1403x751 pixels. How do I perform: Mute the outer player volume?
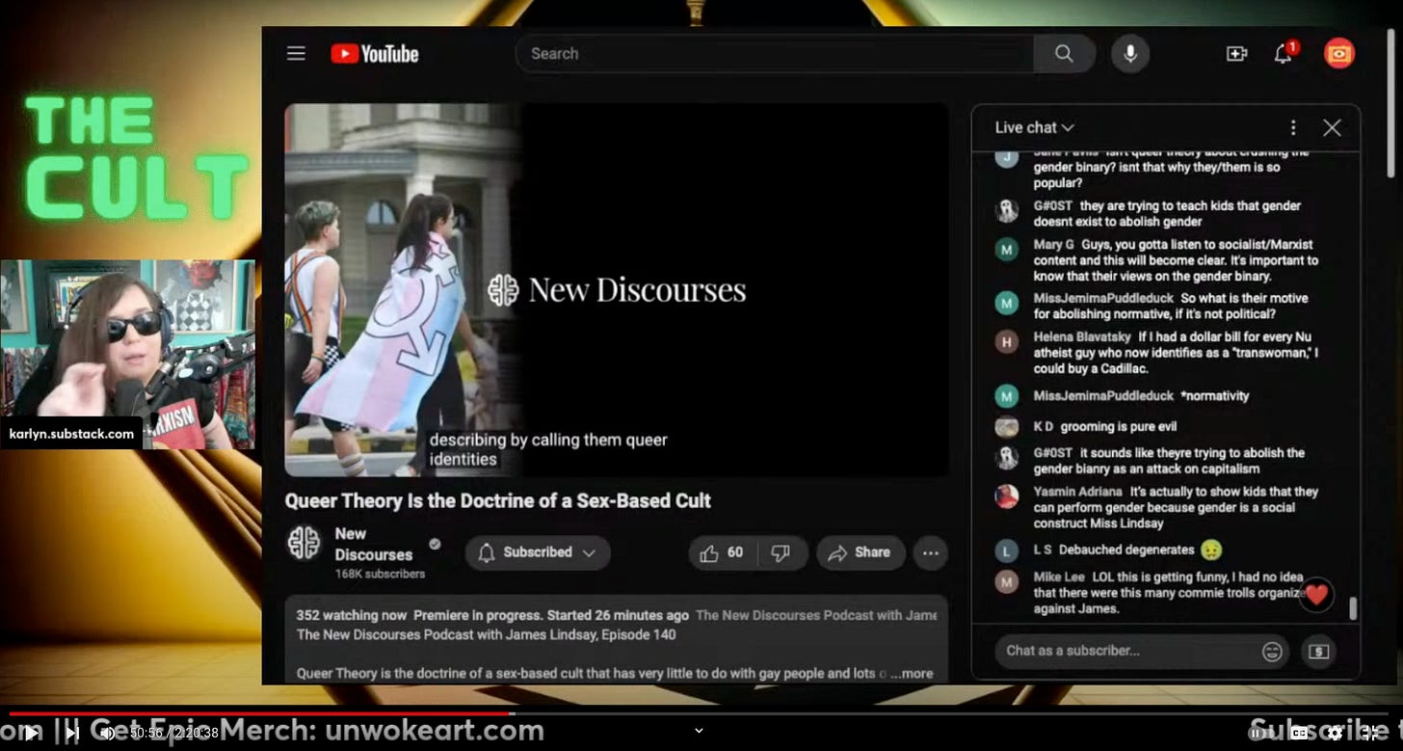click(108, 733)
